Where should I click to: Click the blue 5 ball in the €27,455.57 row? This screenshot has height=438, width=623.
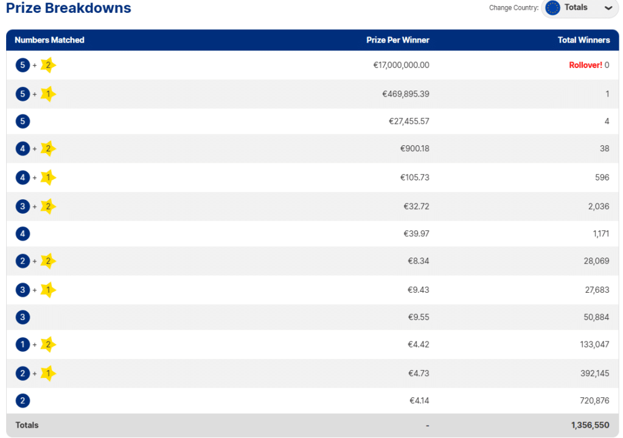coord(23,121)
